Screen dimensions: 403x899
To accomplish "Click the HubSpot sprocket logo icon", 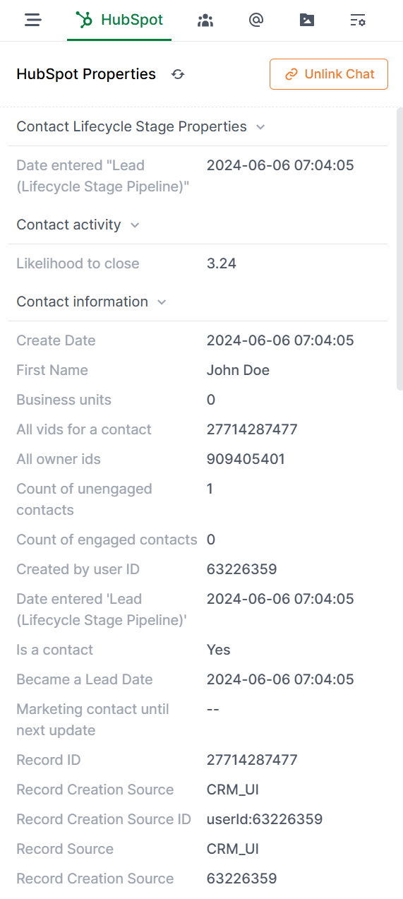I will coord(85,20).
